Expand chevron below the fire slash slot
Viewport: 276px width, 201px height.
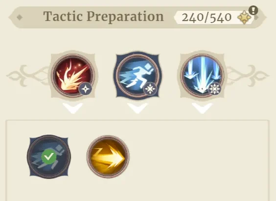[73, 108]
